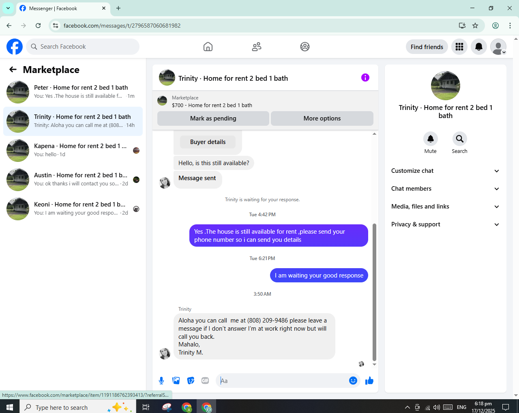The image size is (519, 413).
Task: Open the account profile avatar menu
Action: [498, 47]
